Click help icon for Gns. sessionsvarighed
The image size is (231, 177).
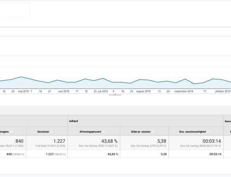click(x=209, y=131)
